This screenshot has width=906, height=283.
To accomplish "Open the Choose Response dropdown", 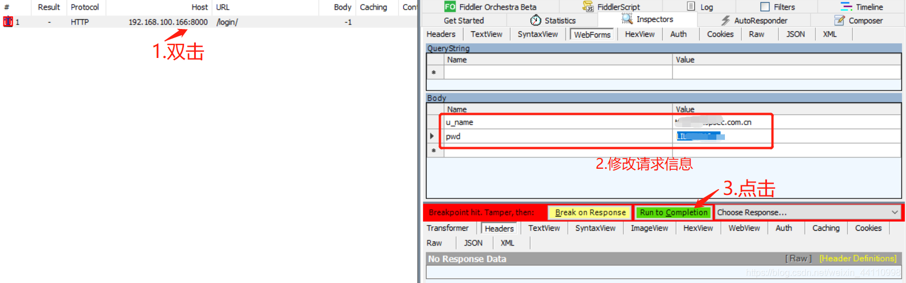I will click(x=808, y=213).
